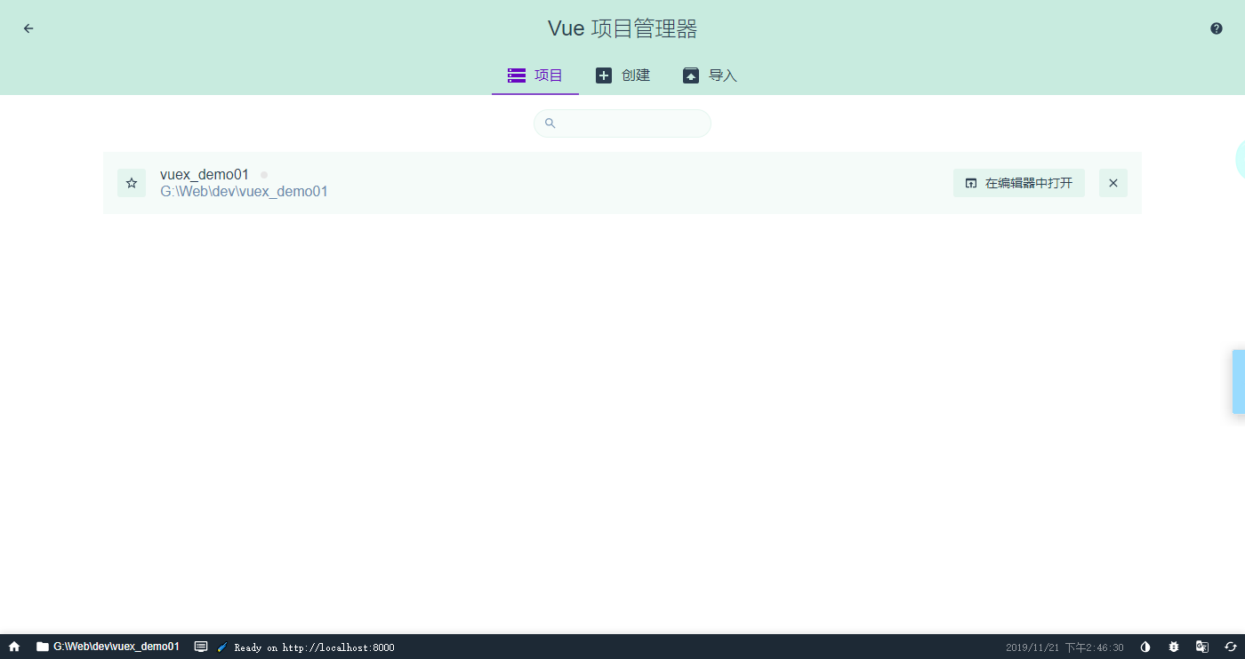This screenshot has width=1245, height=659.
Task: Click the G:\Web\dev\vuex_demo01 path text
Action: pos(244,192)
